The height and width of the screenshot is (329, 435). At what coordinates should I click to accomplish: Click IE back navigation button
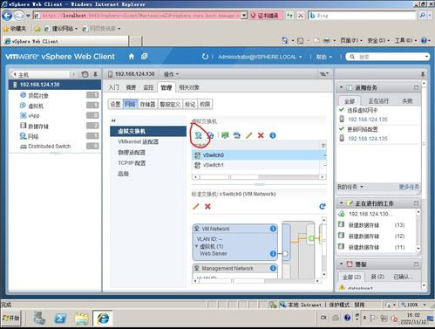pyautogui.click(x=7, y=16)
